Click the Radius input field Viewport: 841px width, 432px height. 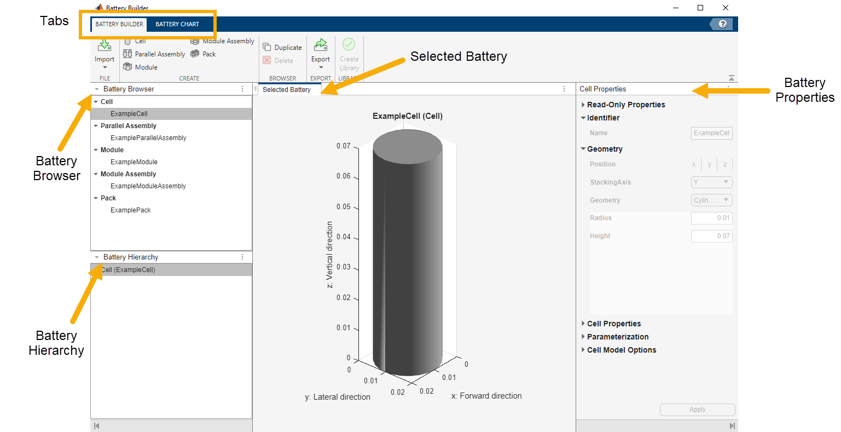pos(711,218)
